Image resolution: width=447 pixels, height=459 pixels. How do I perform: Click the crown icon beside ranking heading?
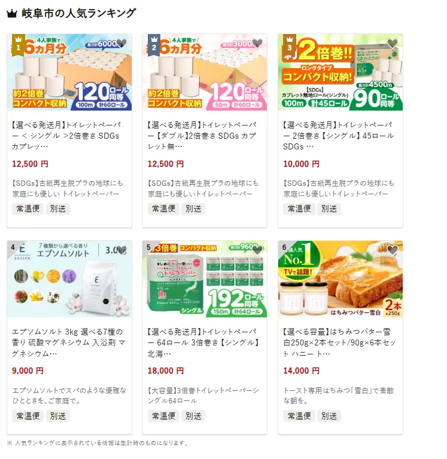point(12,14)
